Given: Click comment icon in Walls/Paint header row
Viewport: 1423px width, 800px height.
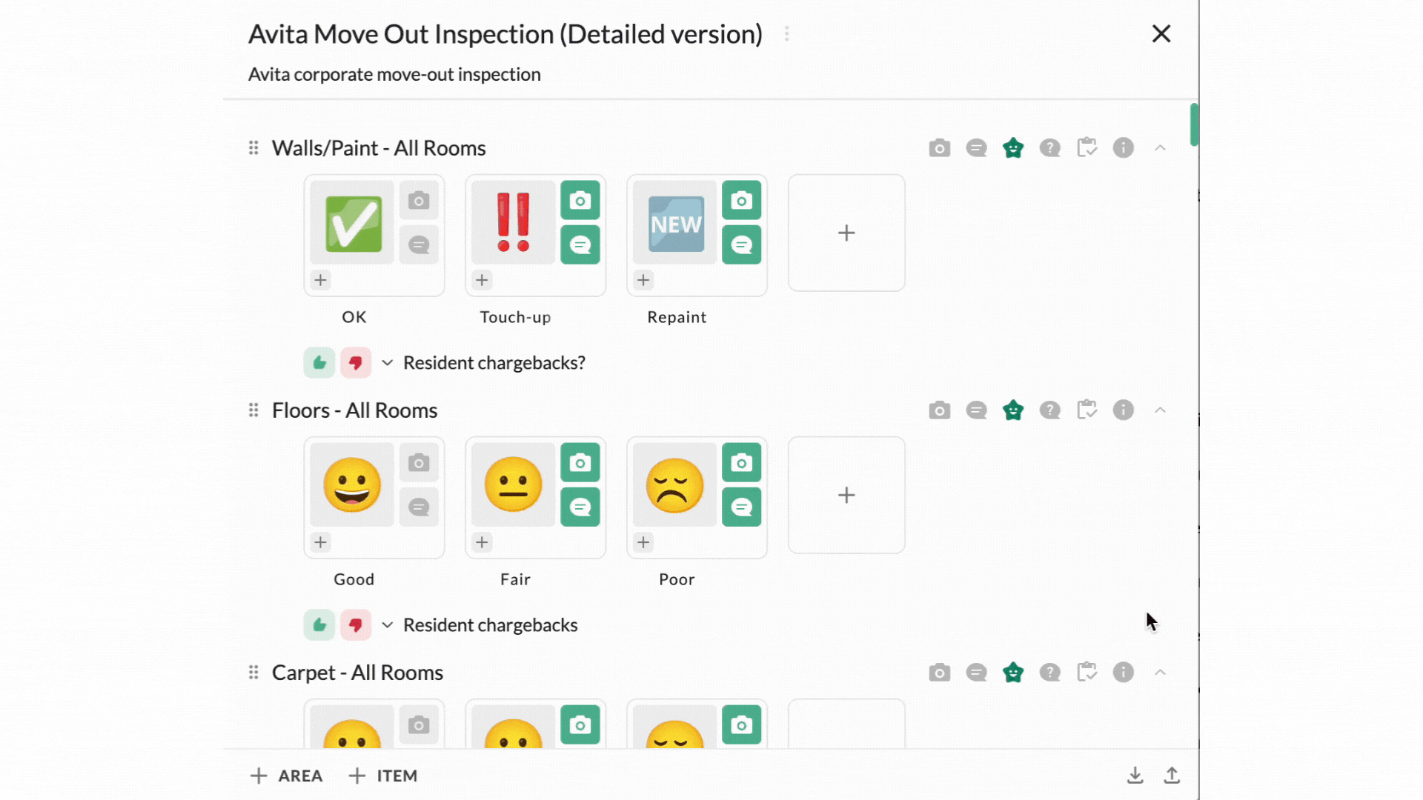Looking at the screenshot, I should coord(976,148).
